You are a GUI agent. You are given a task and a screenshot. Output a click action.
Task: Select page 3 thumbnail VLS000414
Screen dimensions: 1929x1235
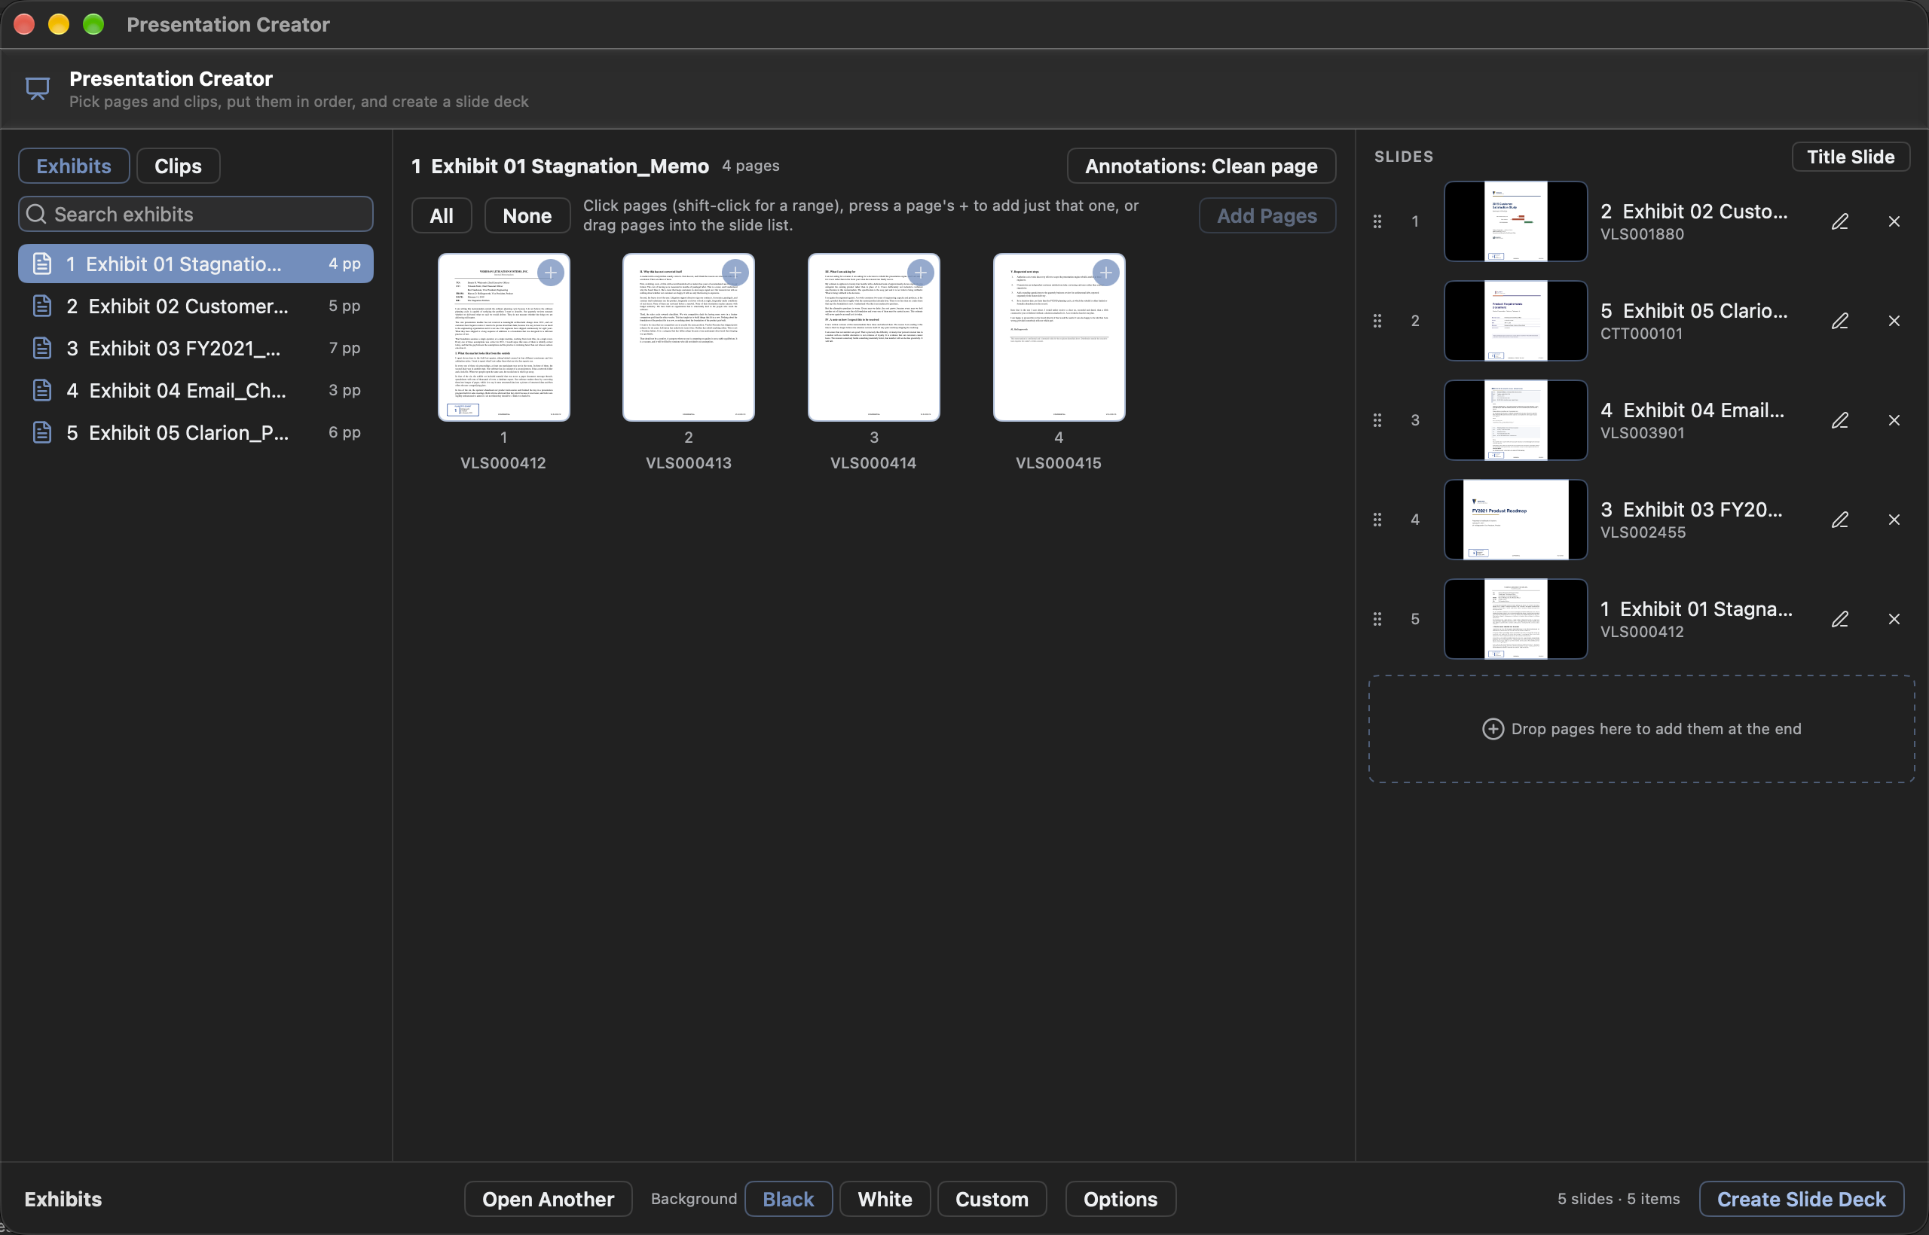click(874, 337)
